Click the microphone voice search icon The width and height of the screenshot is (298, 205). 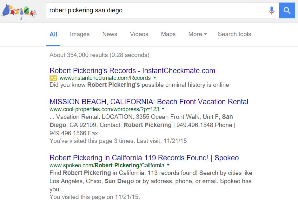point(271,10)
